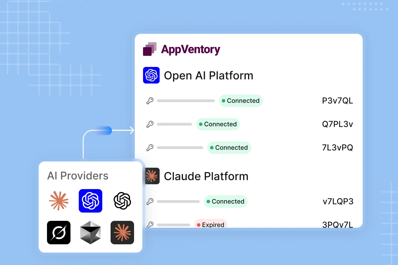Click the grey key-name bar in the 7L3vPQ row

pos(180,148)
